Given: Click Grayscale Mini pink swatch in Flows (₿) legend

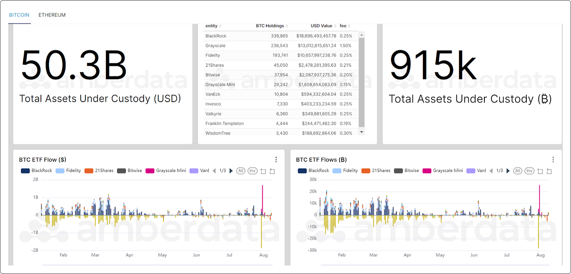Looking at the screenshot, I should coord(427,171).
